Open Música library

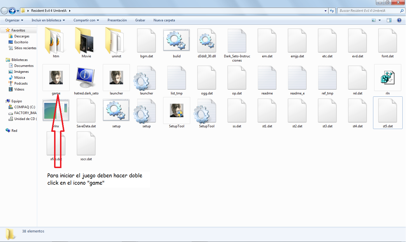coord(19,78)
